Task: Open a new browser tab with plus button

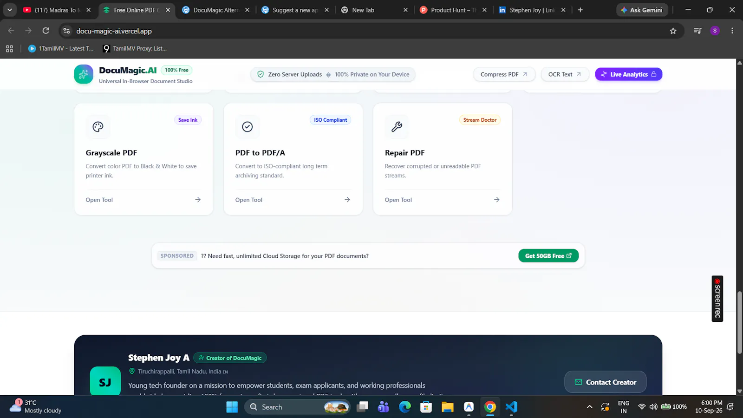Action: (580, 10)
